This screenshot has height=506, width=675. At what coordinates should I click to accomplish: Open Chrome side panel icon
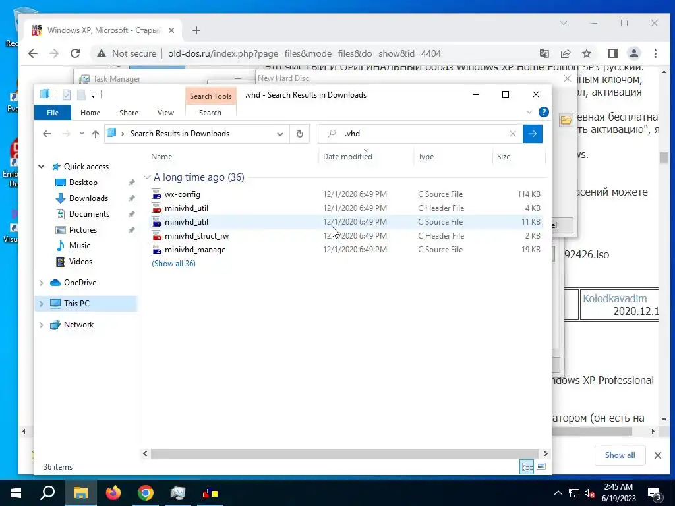(x=612, y=53)
